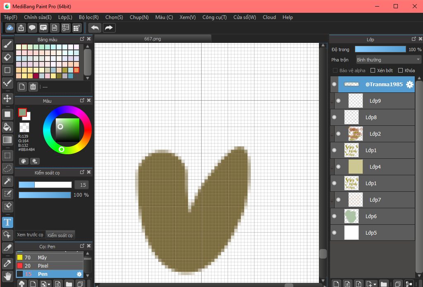The width and height of the screenshot is (423, 287).
Task: Delete palette color with trash icon
Action: [x=33, y=87]
